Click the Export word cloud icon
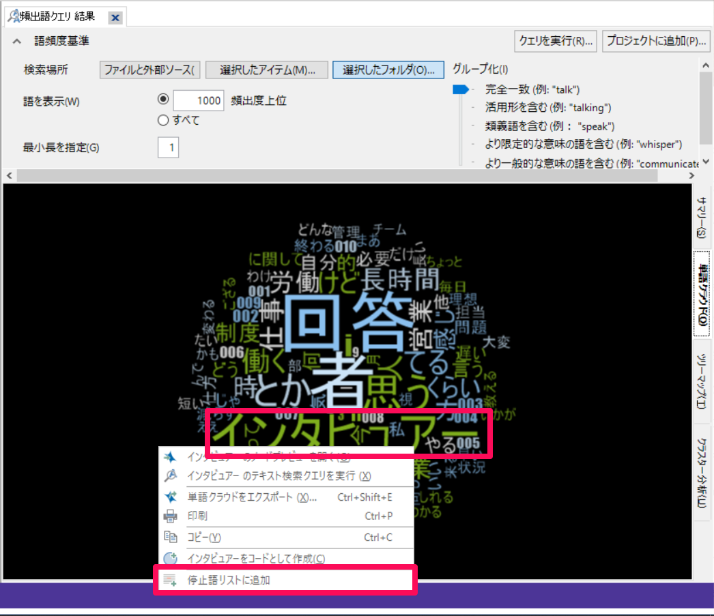 click(171, 497)
